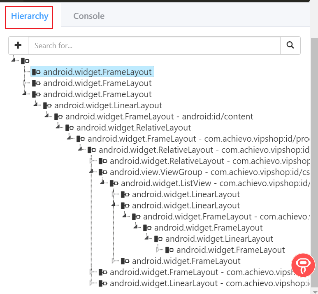Click the red floating chat icon
Screen dimensions: 318x294
(x=303, y=265)
